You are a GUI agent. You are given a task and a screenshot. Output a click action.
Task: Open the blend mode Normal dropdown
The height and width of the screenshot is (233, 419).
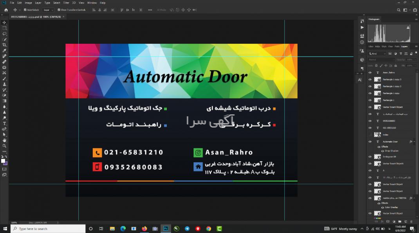point(381,60)
